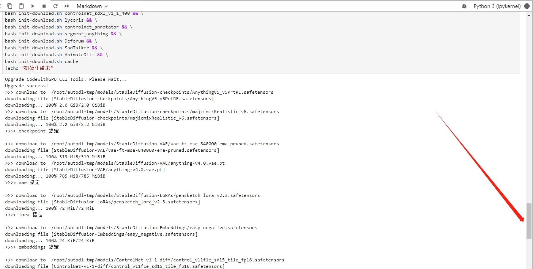Screen dimensions: 533x269
Task: Place cursor on the SadTalker code line
Action: [53, 48]
